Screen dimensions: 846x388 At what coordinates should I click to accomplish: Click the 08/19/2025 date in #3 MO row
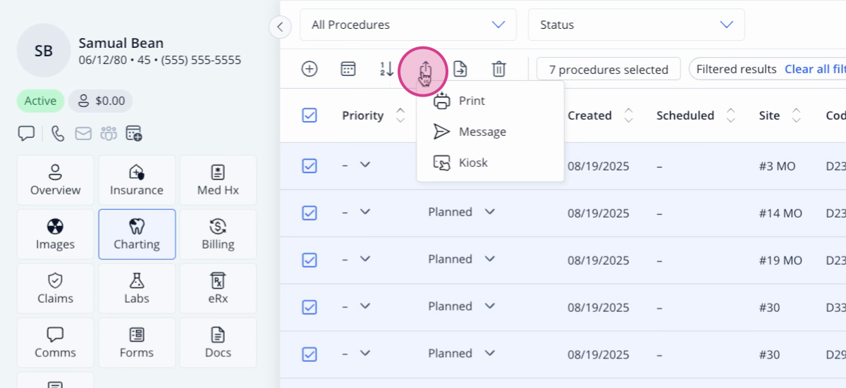pos(599,166)
